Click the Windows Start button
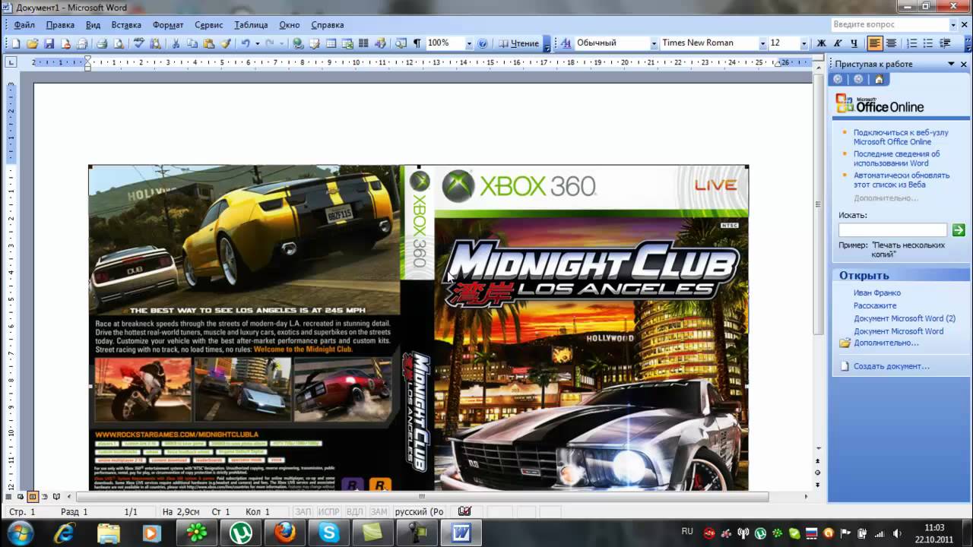The height and width of the screenshot is (547, 973). 21,532
